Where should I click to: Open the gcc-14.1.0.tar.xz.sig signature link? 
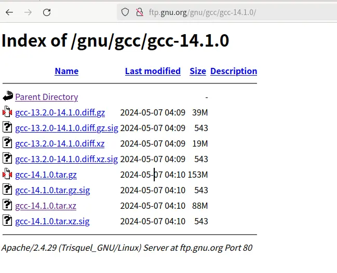click(x=52, y=221)
